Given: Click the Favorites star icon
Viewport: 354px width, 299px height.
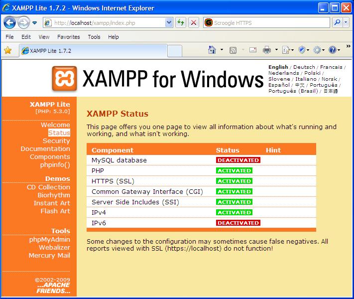Looking at the screenshot, I should [7, 50].
